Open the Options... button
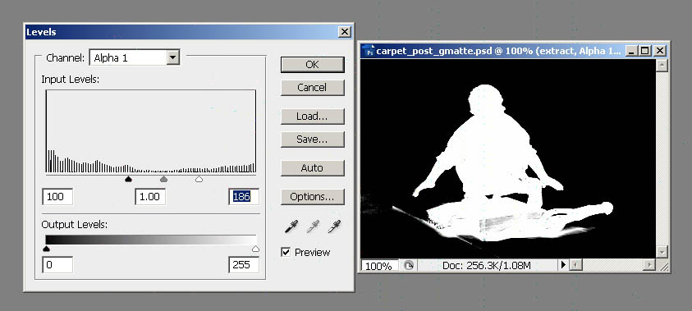 [312, 197]
